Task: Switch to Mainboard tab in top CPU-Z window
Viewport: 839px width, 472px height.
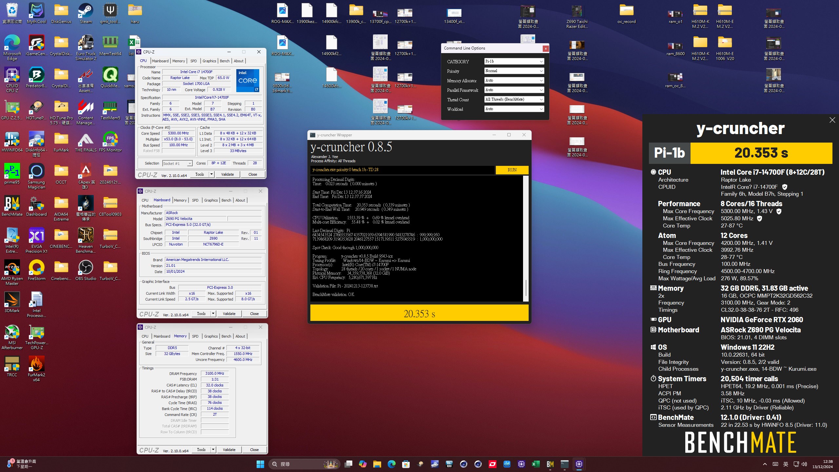Action: tap(160, 61)
